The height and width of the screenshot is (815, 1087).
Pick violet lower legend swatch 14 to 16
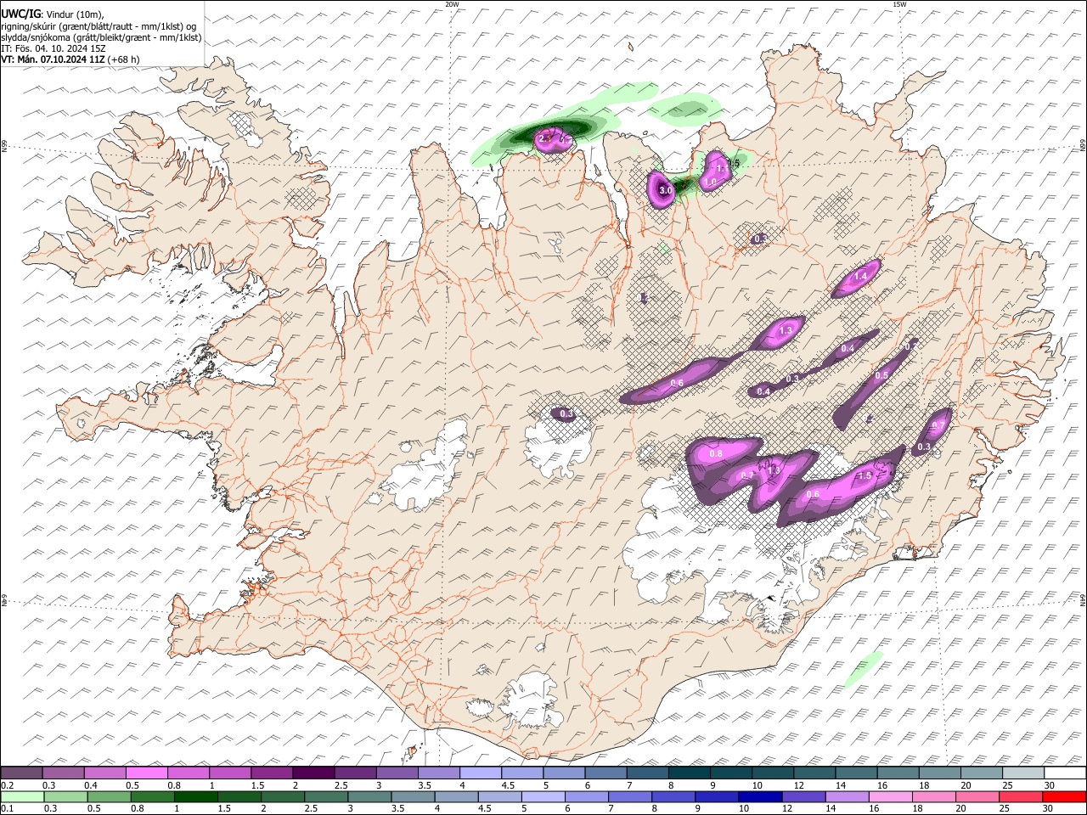pos(846,796)
